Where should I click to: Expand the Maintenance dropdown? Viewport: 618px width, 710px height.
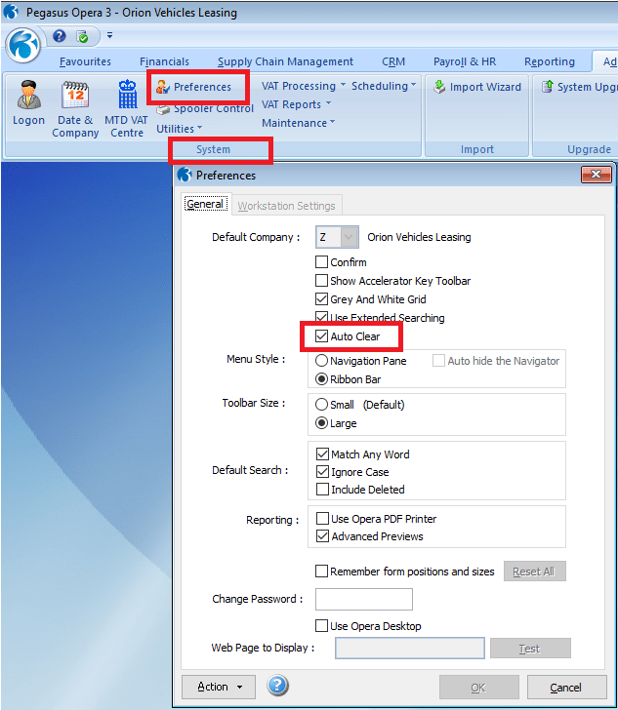click(x=299, y=123)
